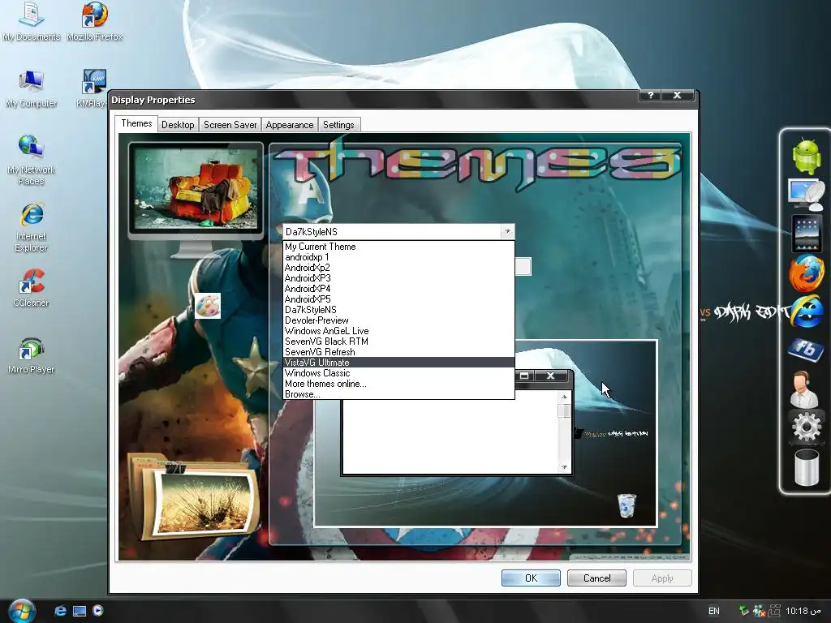Click the grayed Apply button
The width and height of the screenshot is (831, 623).
tap(662, 578)
